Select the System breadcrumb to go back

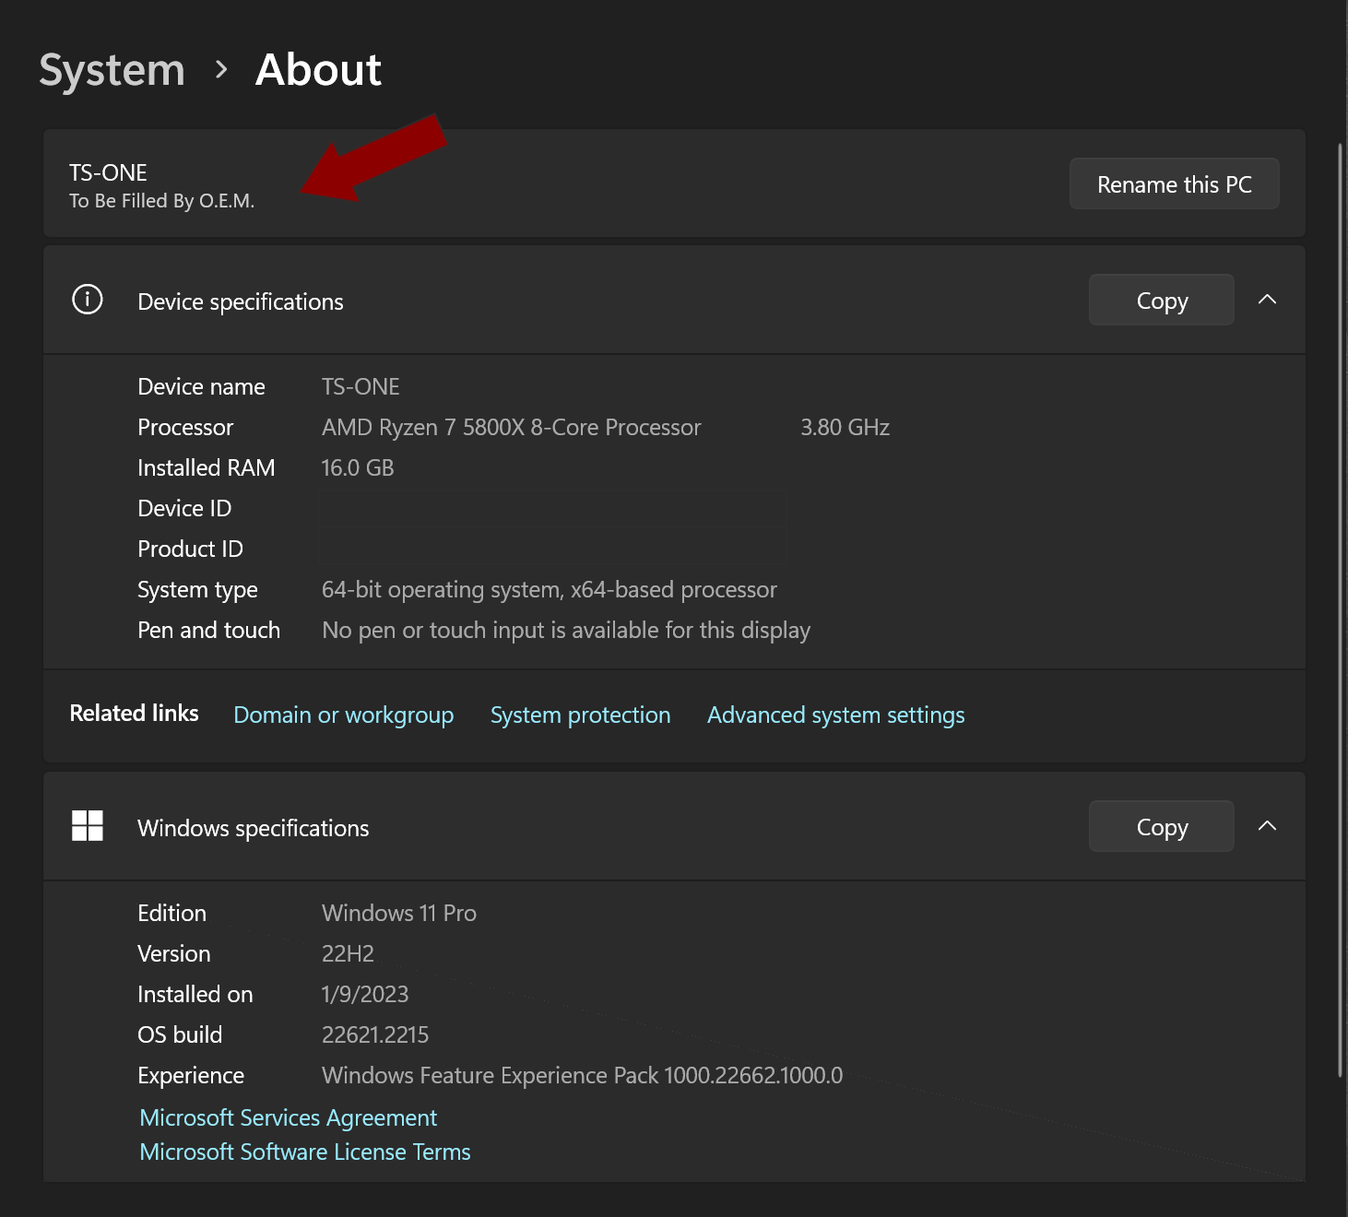(112, 69)
